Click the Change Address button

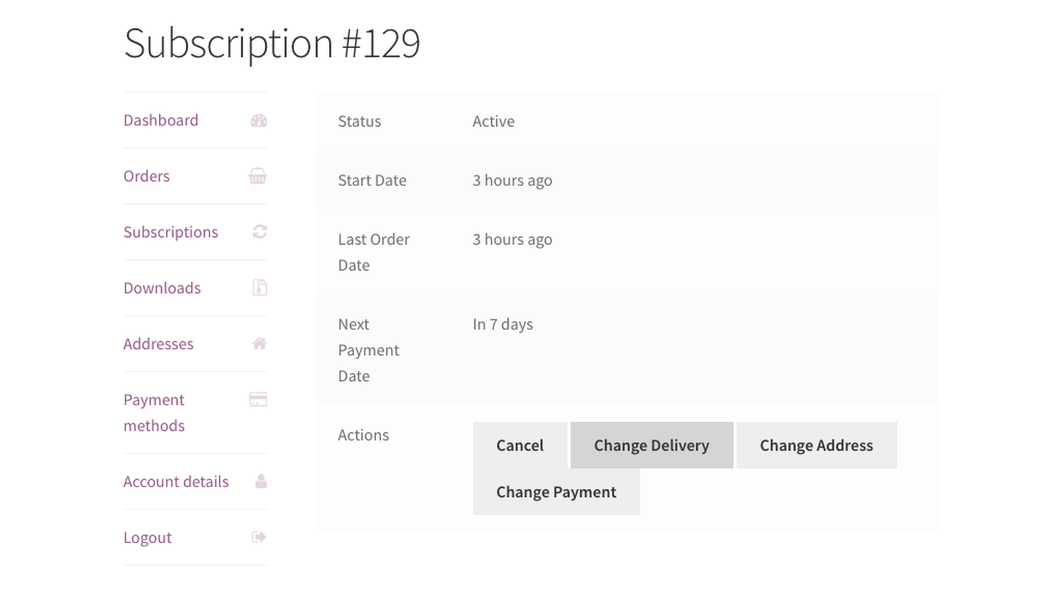click(817, 445)
